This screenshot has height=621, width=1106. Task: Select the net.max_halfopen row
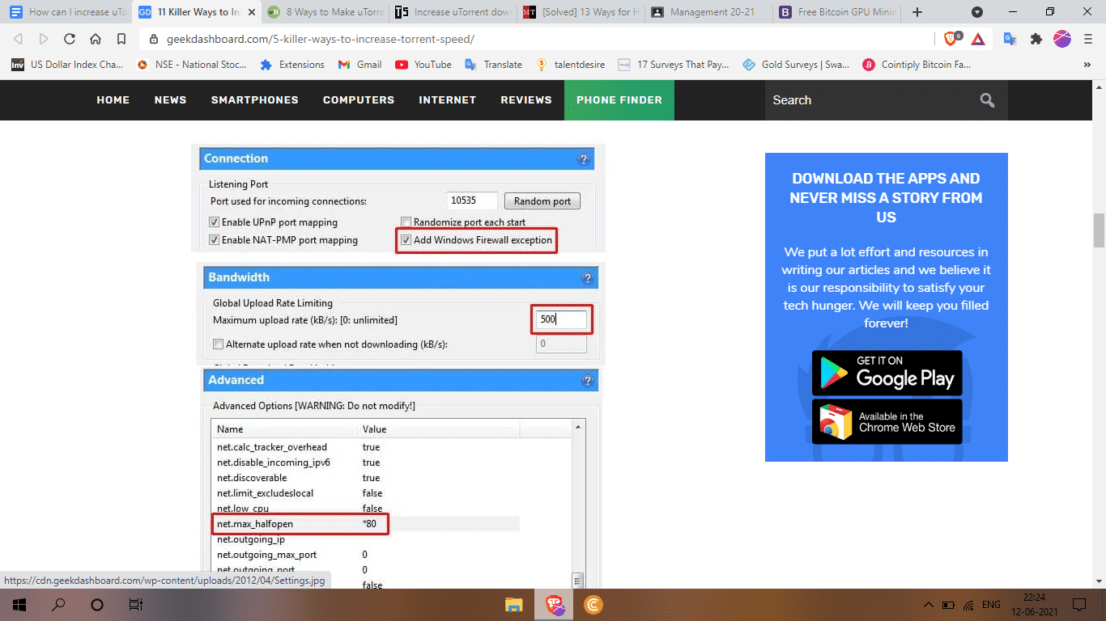pos(365,524)
